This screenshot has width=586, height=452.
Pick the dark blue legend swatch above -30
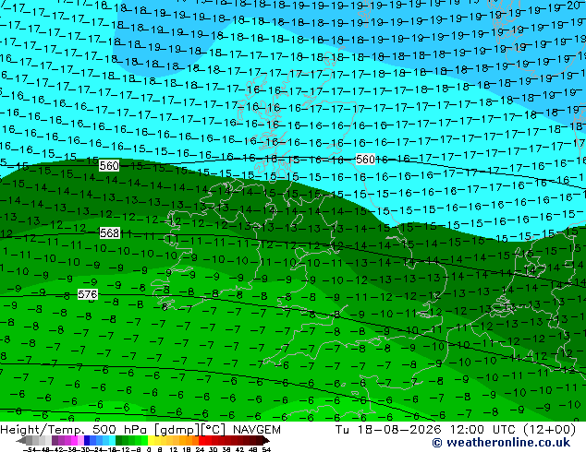(87, 440)
